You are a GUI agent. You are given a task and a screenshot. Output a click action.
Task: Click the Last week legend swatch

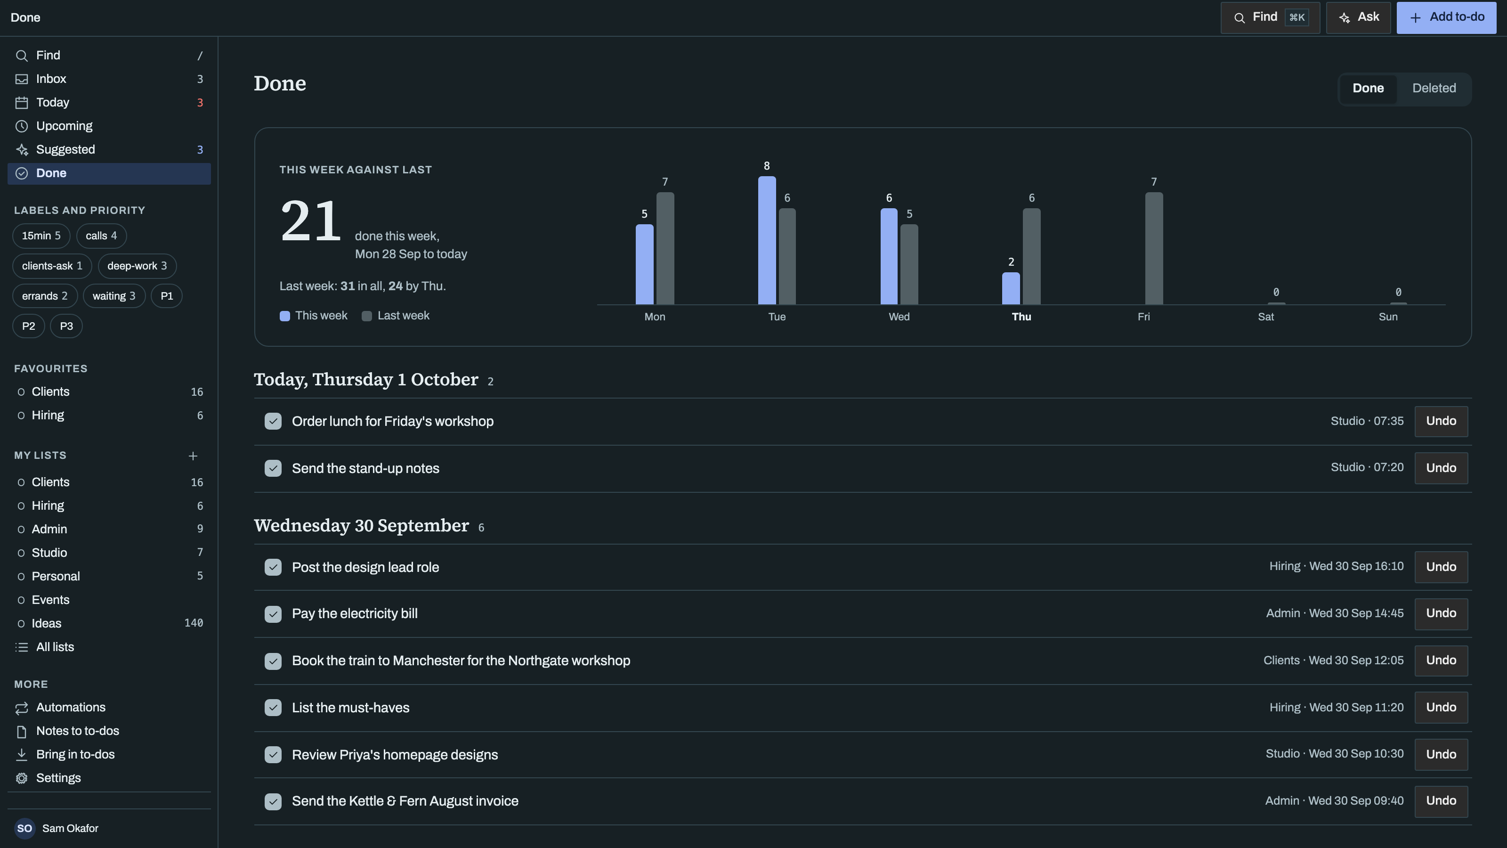[367, 317]
